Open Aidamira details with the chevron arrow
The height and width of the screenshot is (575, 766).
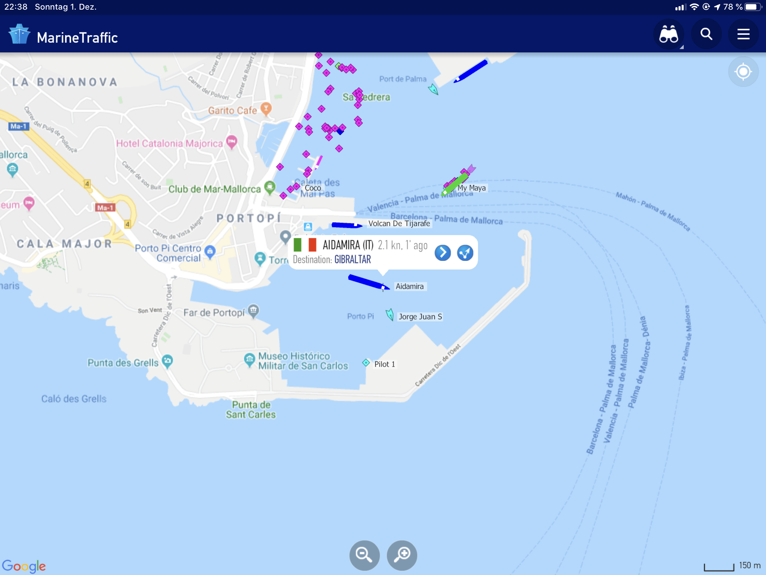442,253
